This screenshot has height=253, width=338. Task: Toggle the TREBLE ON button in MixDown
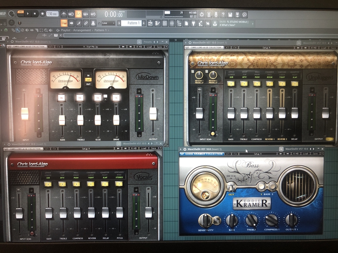coord(80,98)
